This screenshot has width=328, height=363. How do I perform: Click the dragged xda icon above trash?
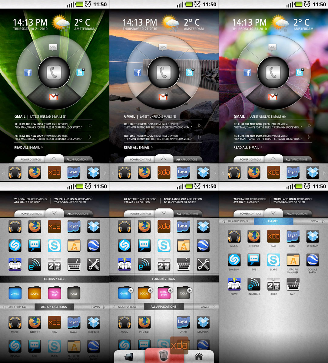(x=179, y=345)
